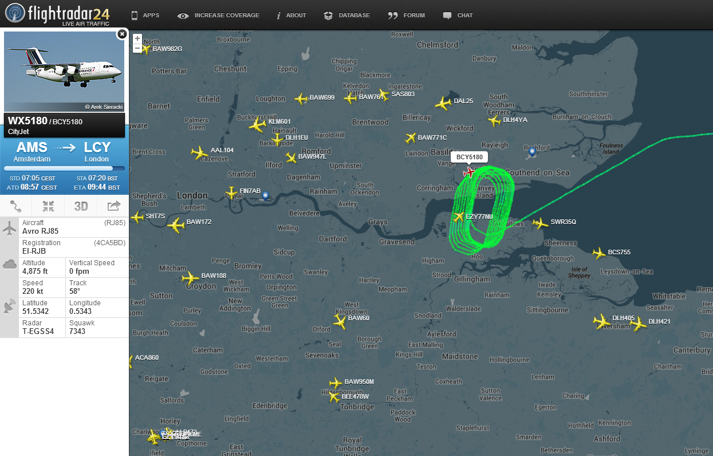Select aircraft BAW188 on the map
Viewport: 713px width, 456px height.
(190, 278)
